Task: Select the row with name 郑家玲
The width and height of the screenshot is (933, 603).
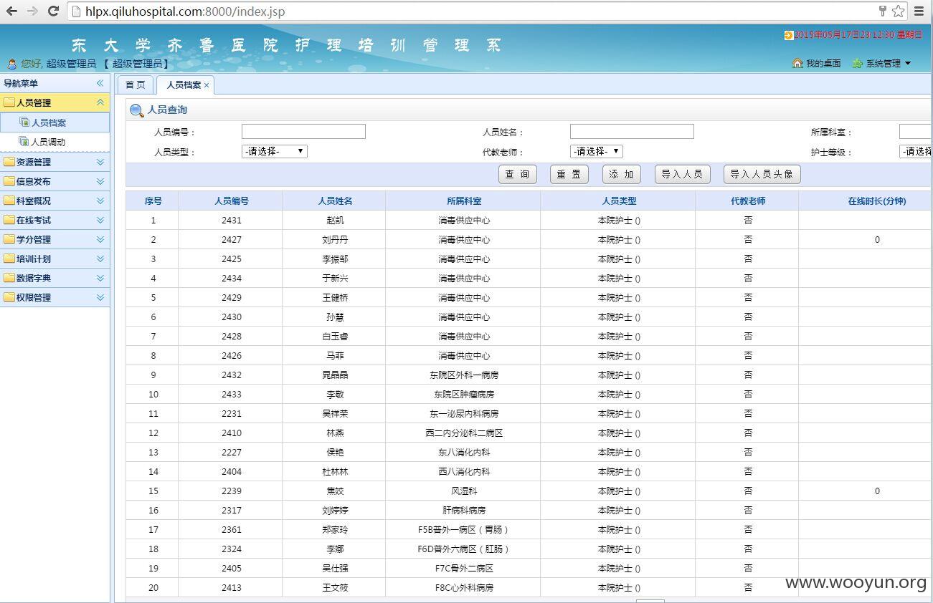Action: pos(529,529)
